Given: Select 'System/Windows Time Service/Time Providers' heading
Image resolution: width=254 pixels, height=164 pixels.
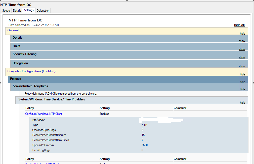Looking at the screenshot, I should point(52,99).
